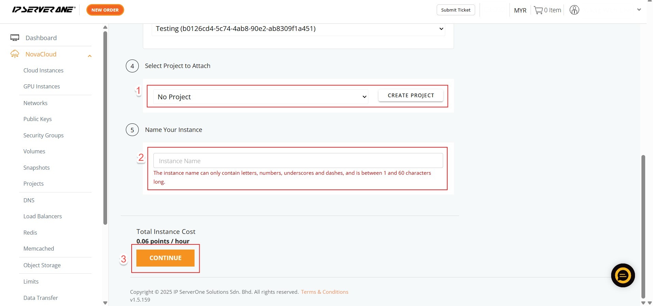This screenshot has width=653, height=306.
Task: Open Object Storage menu item
Action: click(42, 265)
